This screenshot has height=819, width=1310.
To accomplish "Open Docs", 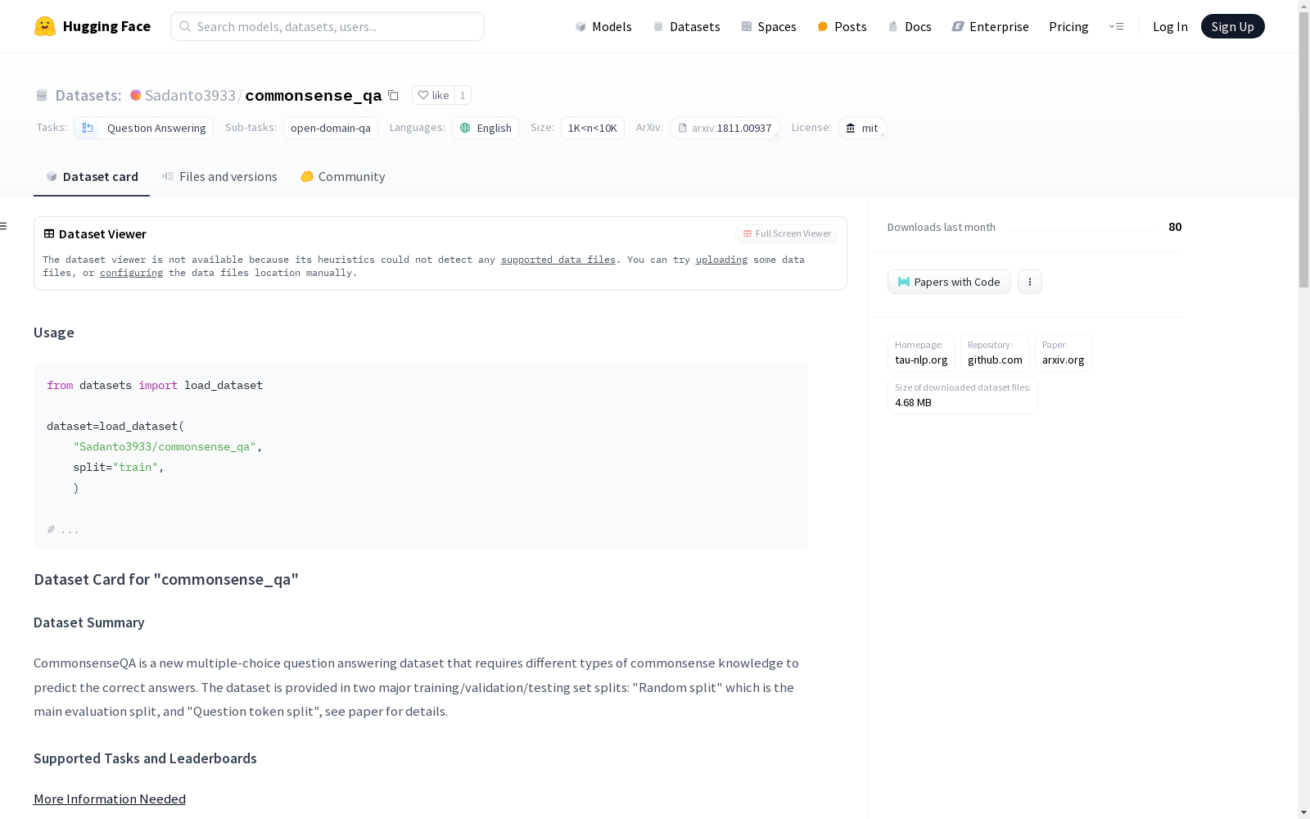I will tap(910, 26).
